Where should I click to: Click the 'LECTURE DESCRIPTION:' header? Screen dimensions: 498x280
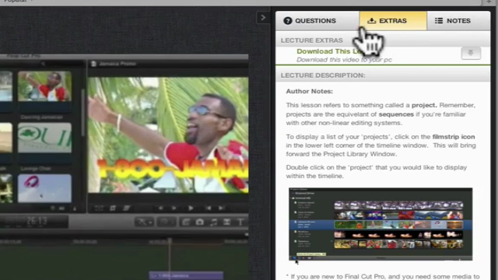tap(323, 75)
